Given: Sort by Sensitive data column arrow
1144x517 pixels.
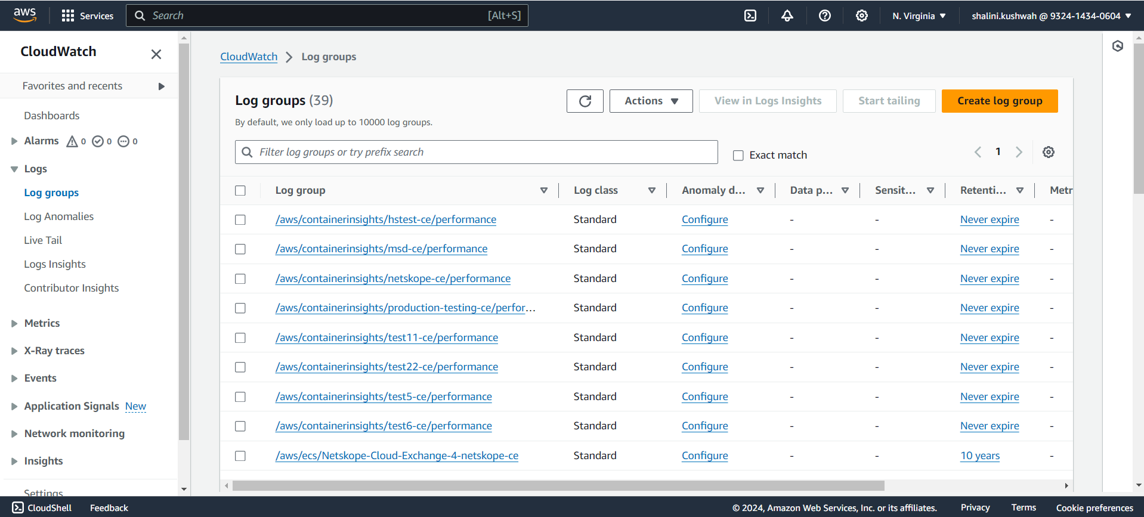Looking at the screenshot, I should [x=930, y=190].
